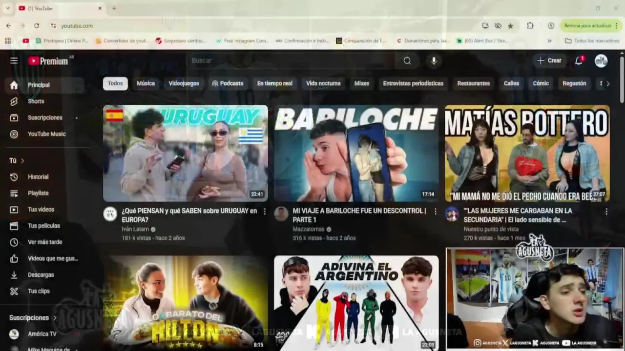Bookmark this page with star icon

(x=510, y=26)
